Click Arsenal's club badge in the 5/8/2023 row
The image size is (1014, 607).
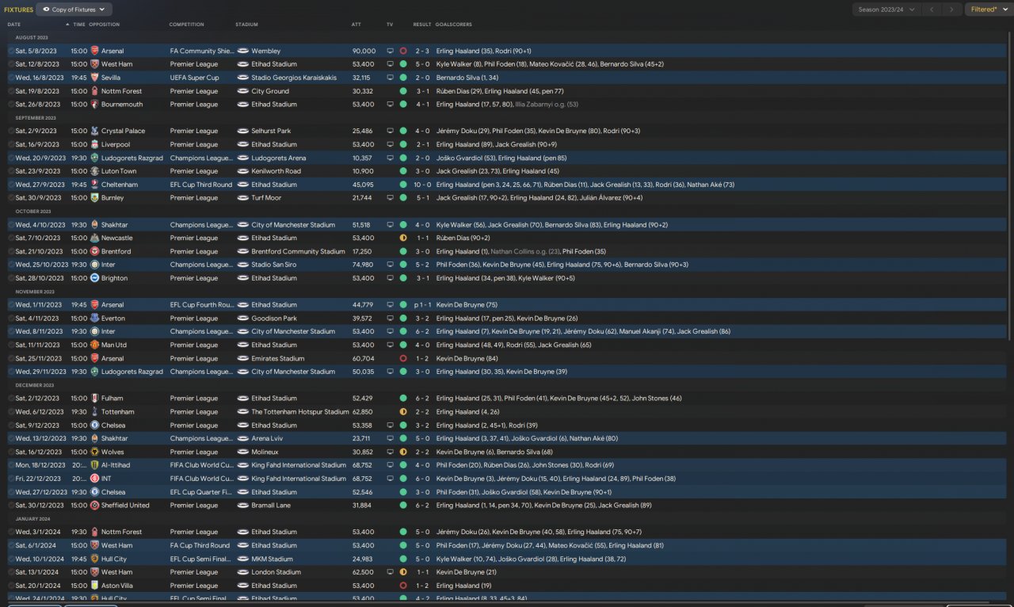click(x=94, y=51)
